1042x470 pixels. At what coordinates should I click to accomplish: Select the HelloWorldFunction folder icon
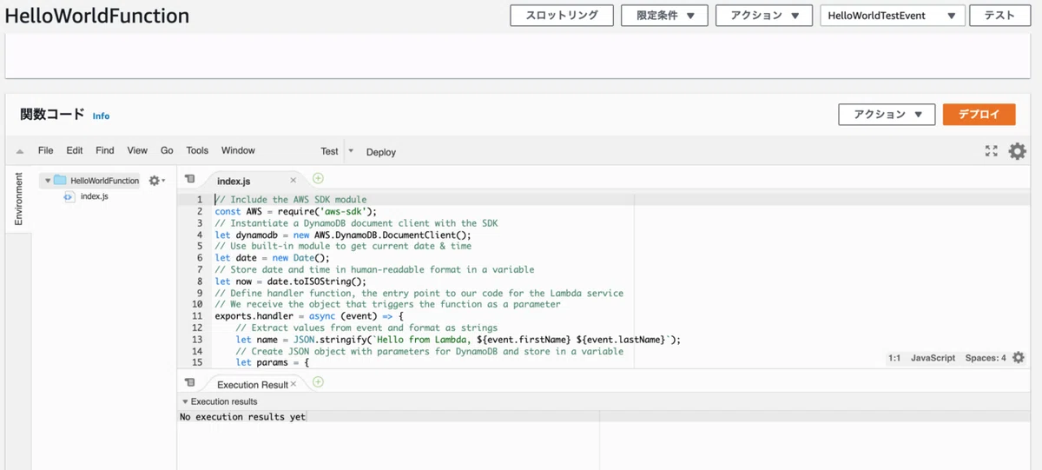(x=60, y=181)
